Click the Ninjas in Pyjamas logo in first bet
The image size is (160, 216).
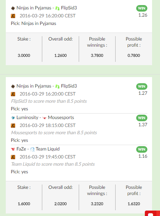[13, 8]
